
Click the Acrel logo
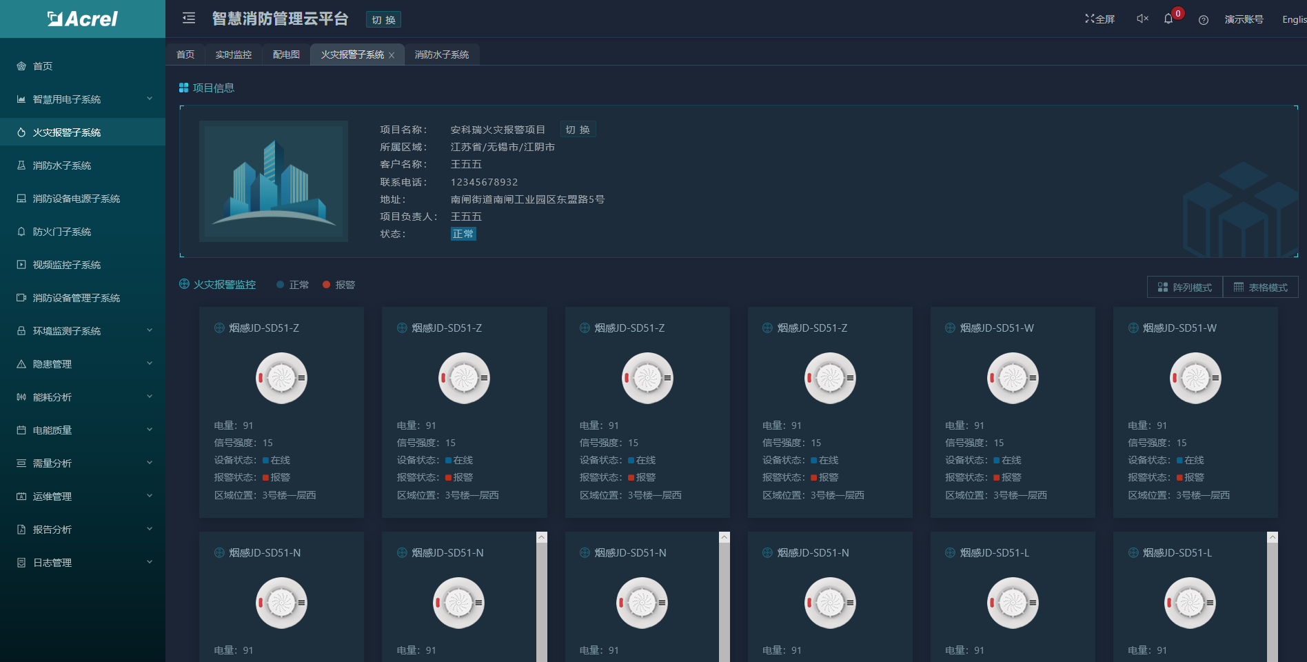pos(83,18)
